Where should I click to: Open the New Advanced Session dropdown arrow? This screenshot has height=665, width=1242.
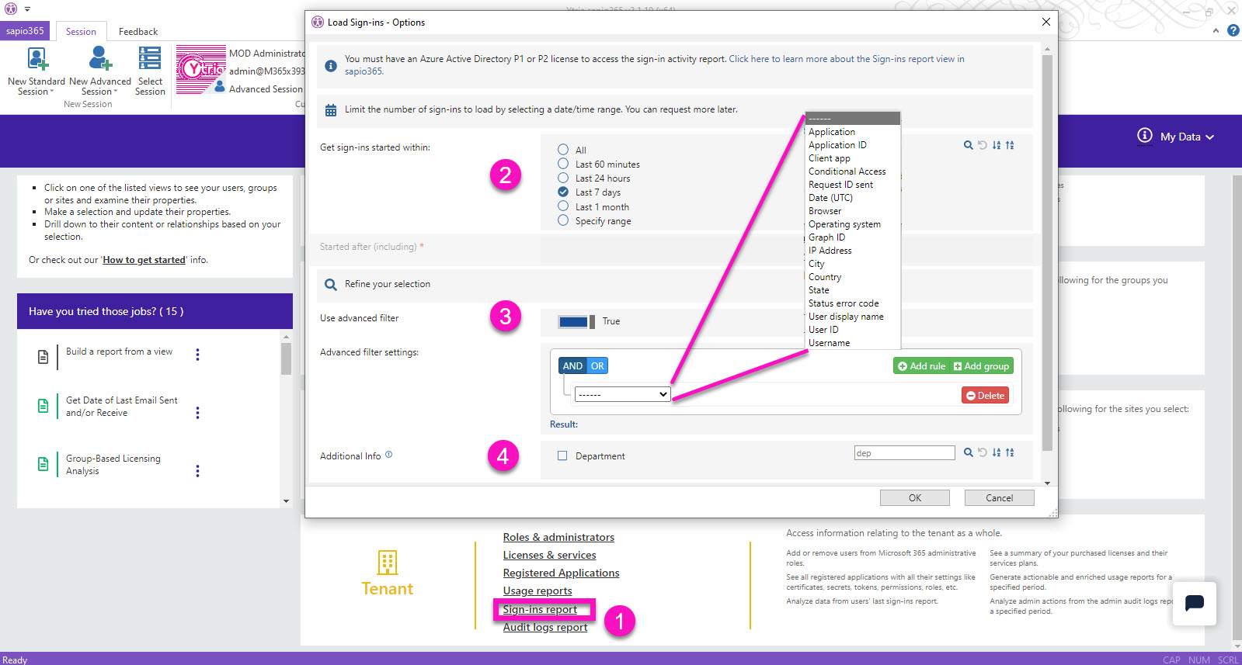116,92
